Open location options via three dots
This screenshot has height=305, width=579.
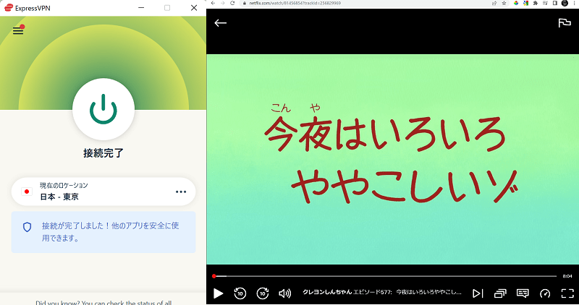[181, 192]
